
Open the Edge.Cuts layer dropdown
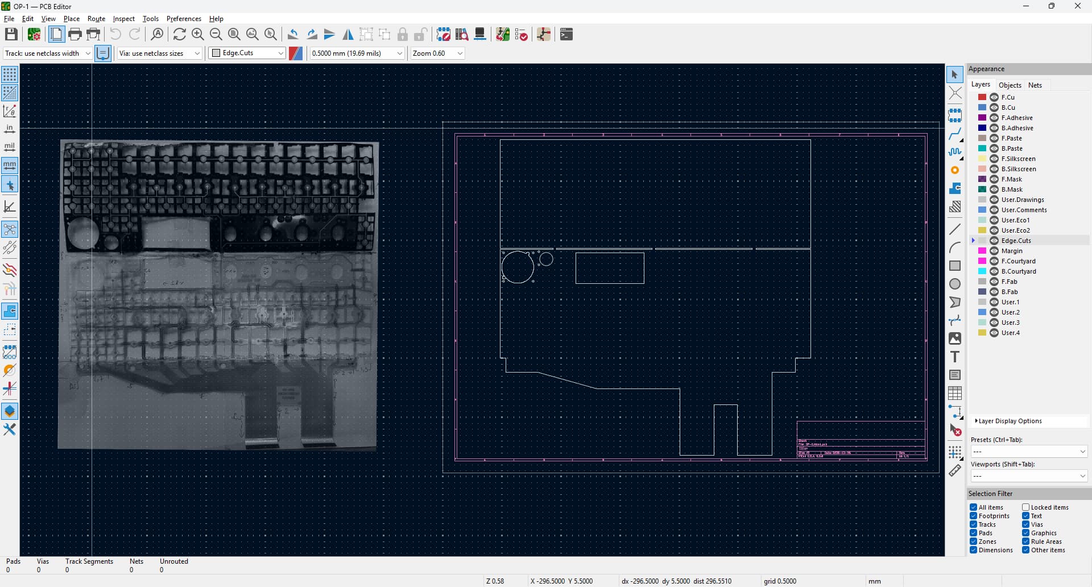pyautogui.click(x=247, y=53)
